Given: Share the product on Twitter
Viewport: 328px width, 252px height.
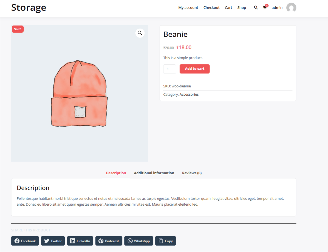Looking at the screenshot, I should click(53, 241).
